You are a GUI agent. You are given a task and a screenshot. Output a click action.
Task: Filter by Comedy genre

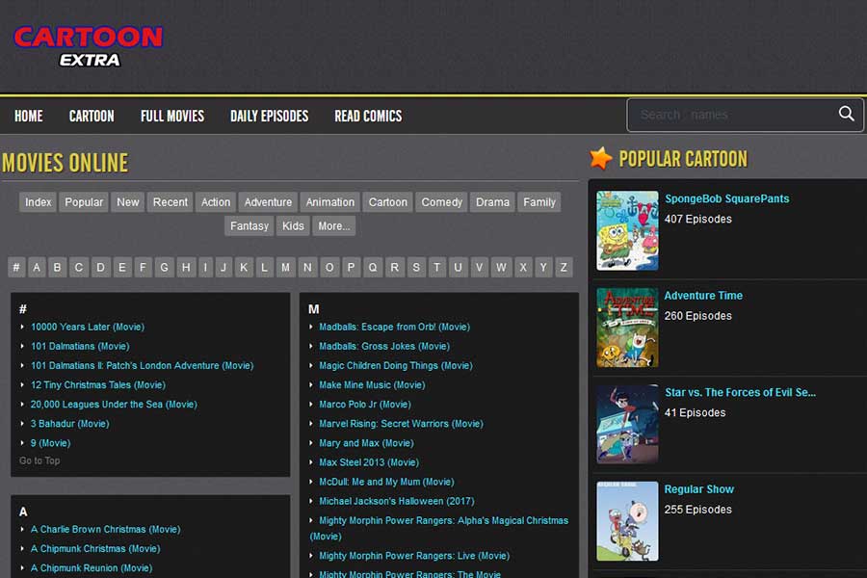click(x=442, y=202)
